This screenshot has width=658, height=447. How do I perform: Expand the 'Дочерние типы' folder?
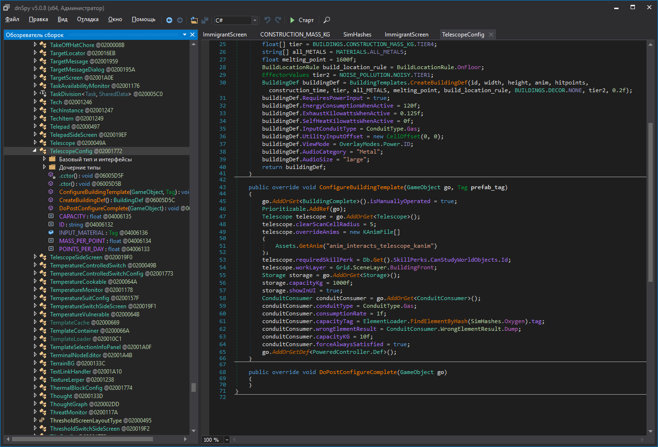(44, 167)
